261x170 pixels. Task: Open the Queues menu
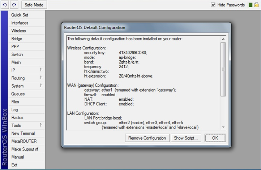27,94
